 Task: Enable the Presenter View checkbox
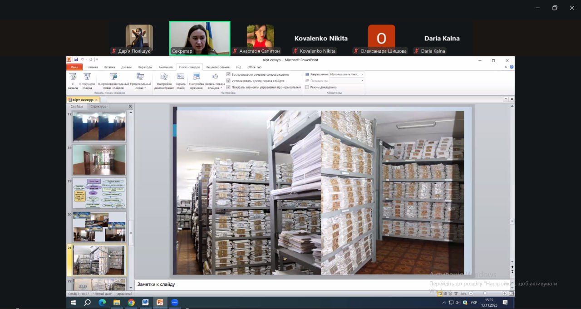click(x=307, y=87)
